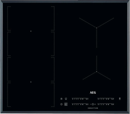130x114 pixels.
Task: Set the lower-right power slider to 5
Action: tap(104, 104)
